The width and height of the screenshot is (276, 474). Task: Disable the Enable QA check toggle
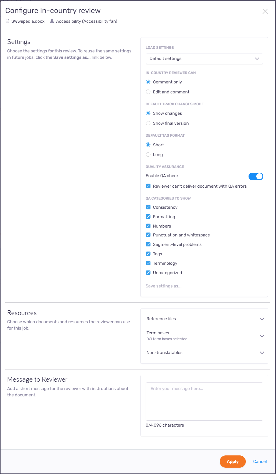pyautogui.click(x=256, y=176)
